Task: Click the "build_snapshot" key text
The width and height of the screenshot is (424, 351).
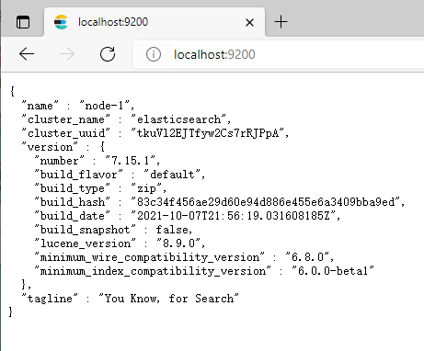Action: click(x=85, y=230)
